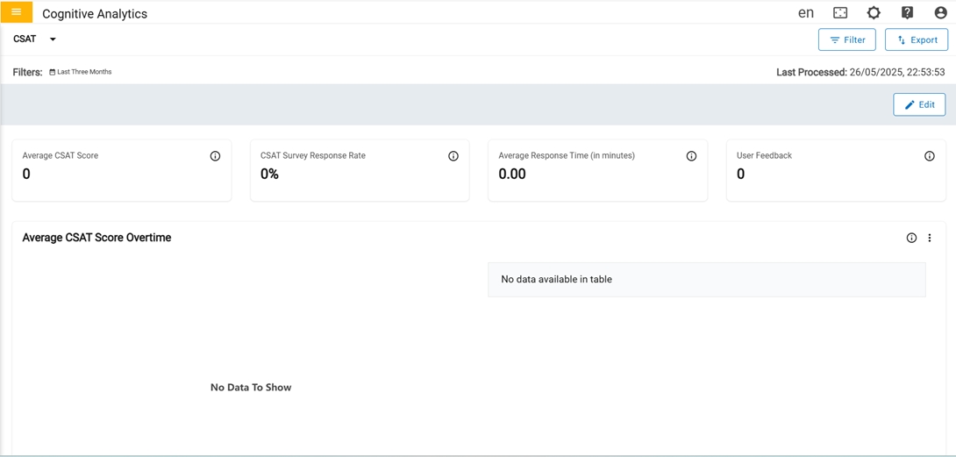Change language using the 'en' selector
Screen dimensions: 956x457
click(806, 13)
